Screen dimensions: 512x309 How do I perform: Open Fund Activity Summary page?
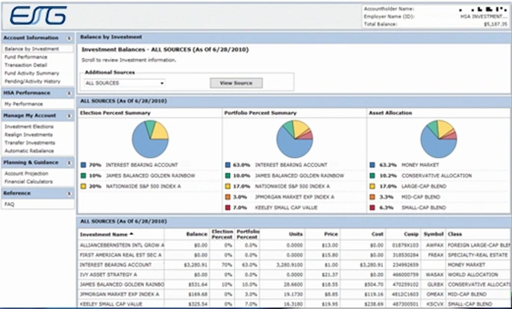pyautogui.click(x=32, y=73)
